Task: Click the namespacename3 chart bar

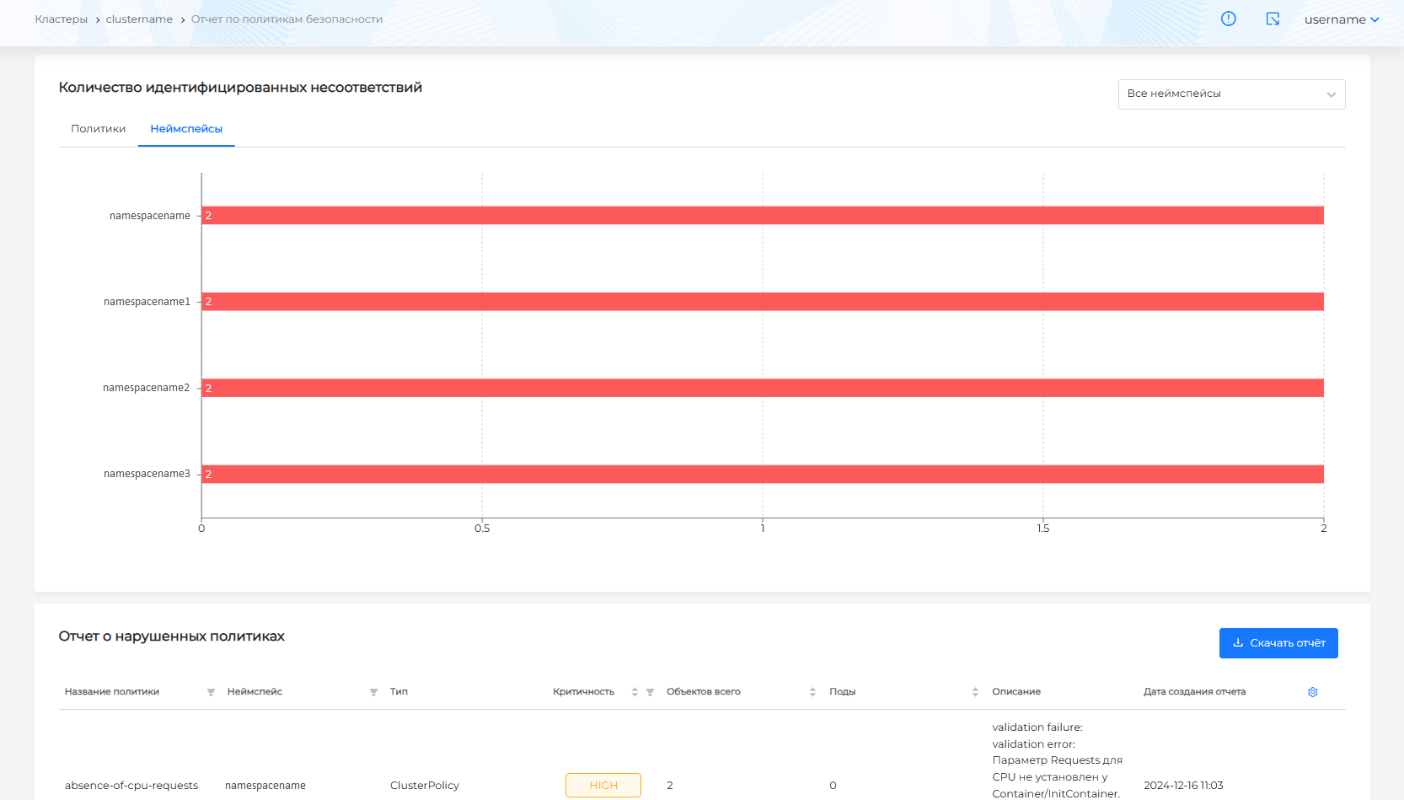Action: [763, 474]
